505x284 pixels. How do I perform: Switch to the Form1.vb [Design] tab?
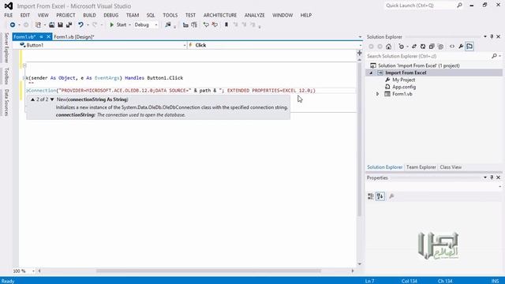(x=74, y=37)
